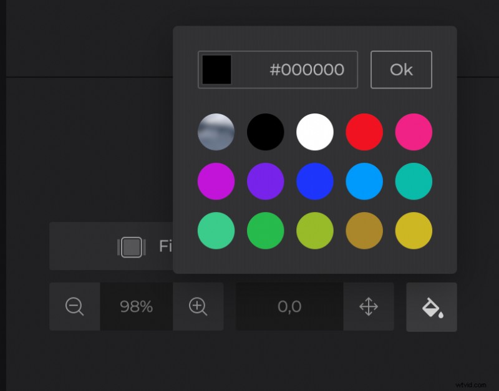This screenshot has width=499, height=391.
Task: Activate the paint bucket fill tool
Action: coord(432,307)
